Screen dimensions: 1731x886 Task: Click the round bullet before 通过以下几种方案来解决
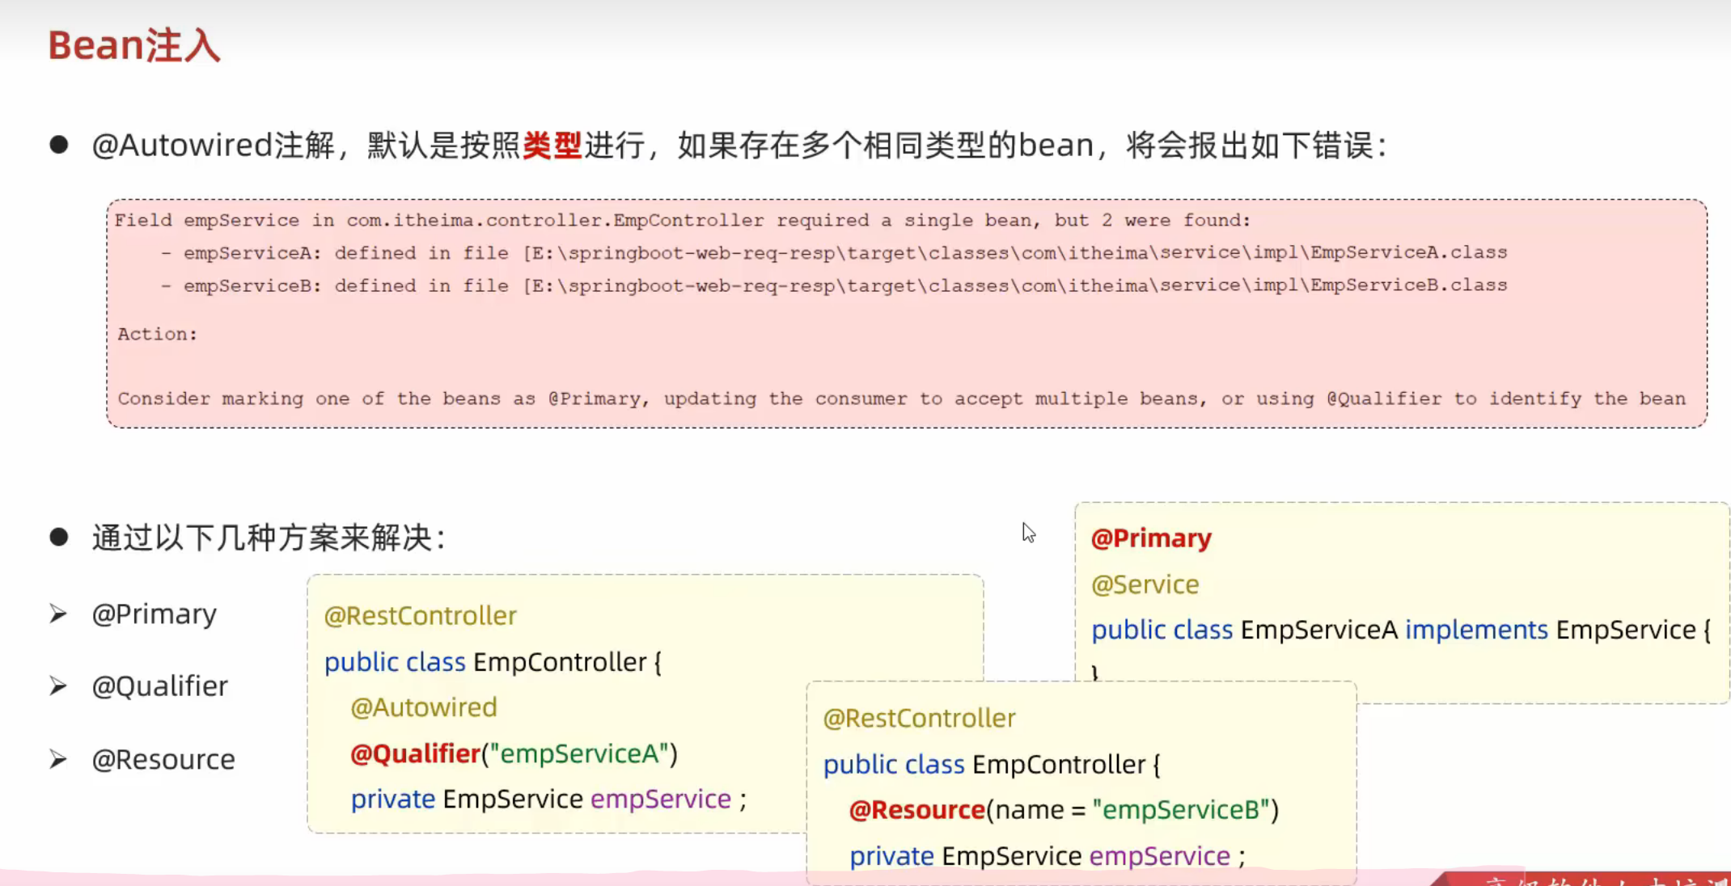pos(58,537)
